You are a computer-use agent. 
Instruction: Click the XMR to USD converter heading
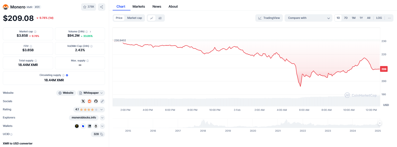tap(18, 143)
